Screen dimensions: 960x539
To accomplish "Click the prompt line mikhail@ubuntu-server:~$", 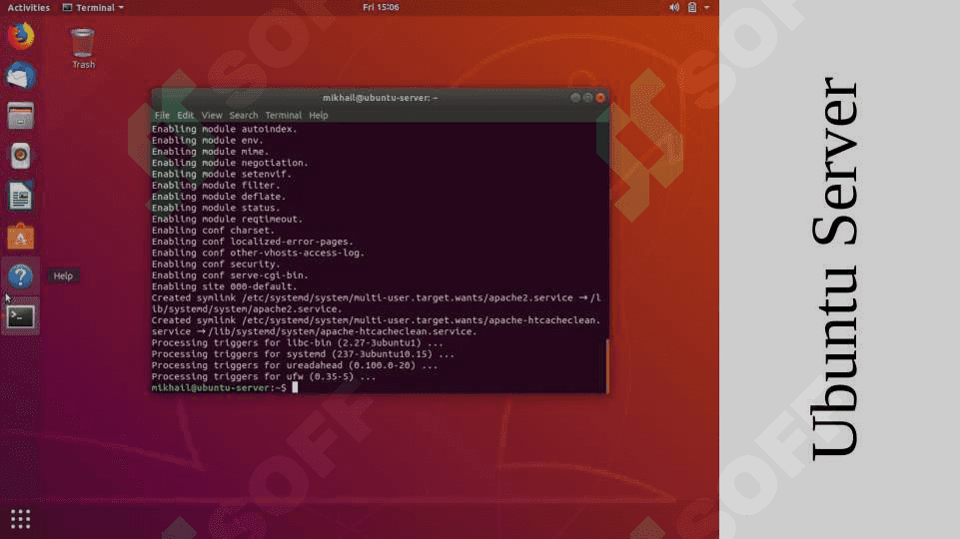I will click(x=219, y=388).
